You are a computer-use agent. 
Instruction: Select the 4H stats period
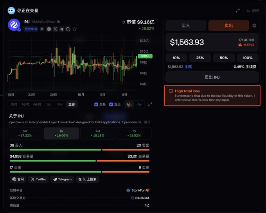(98, 133)
